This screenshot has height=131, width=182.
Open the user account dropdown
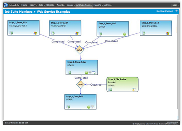[x=175, y=5]
